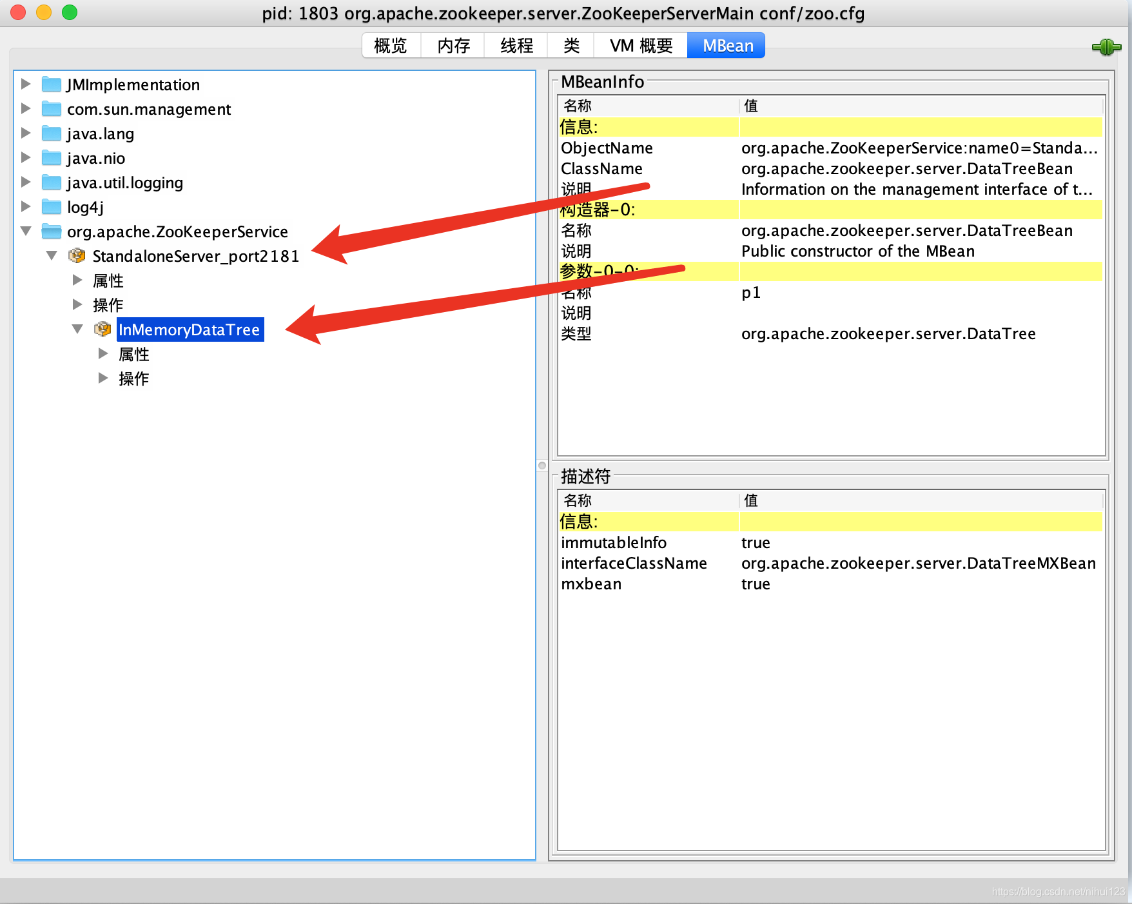Click the interfaceClassName descriptor row
This screenshot has height=904, width=1132.
[830, 563]
